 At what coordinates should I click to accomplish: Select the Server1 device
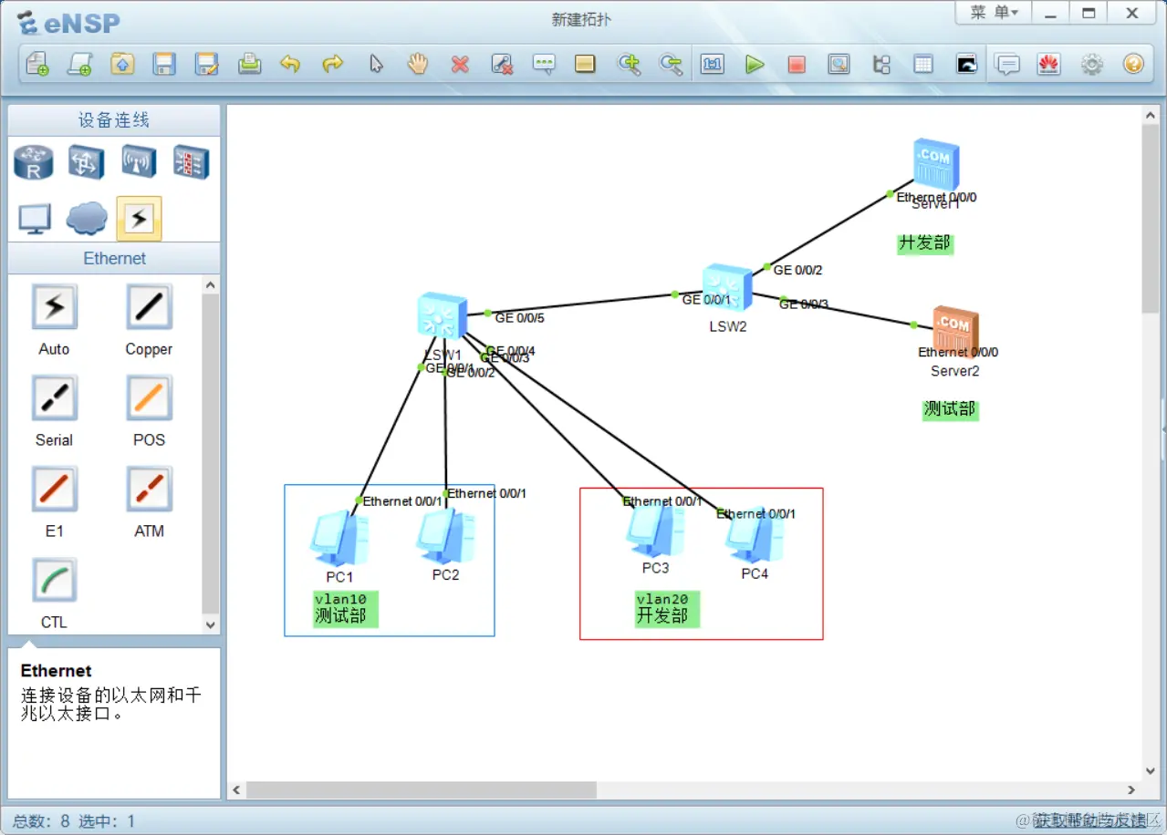(x=936, y=165)
